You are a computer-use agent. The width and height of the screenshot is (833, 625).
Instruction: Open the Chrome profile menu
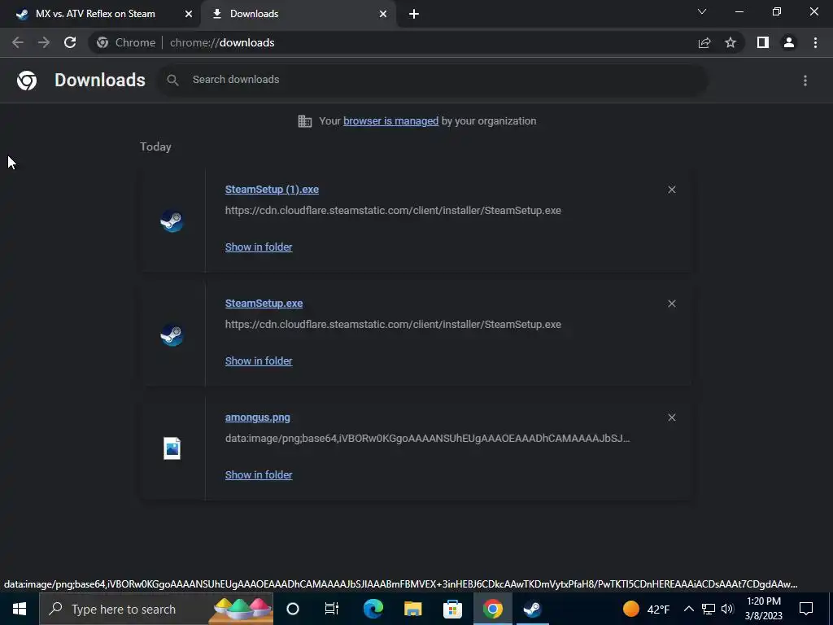click(789, 42)
